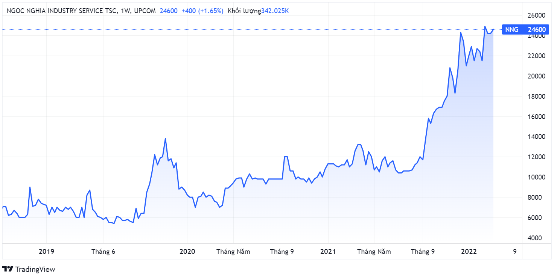The height and width of the screenshot is (279, 557).
Task: Click the 4000 price axis label
Action: point(537,238)
